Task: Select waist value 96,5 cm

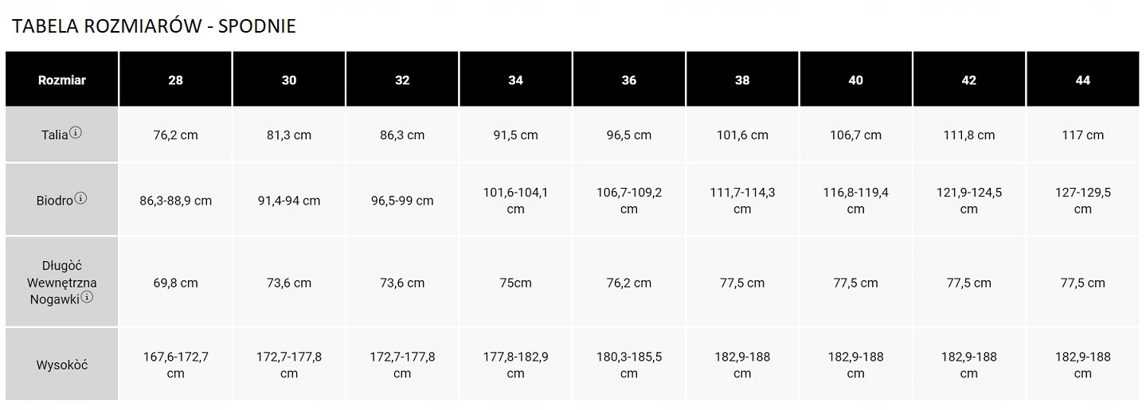Action: [629, 135]
